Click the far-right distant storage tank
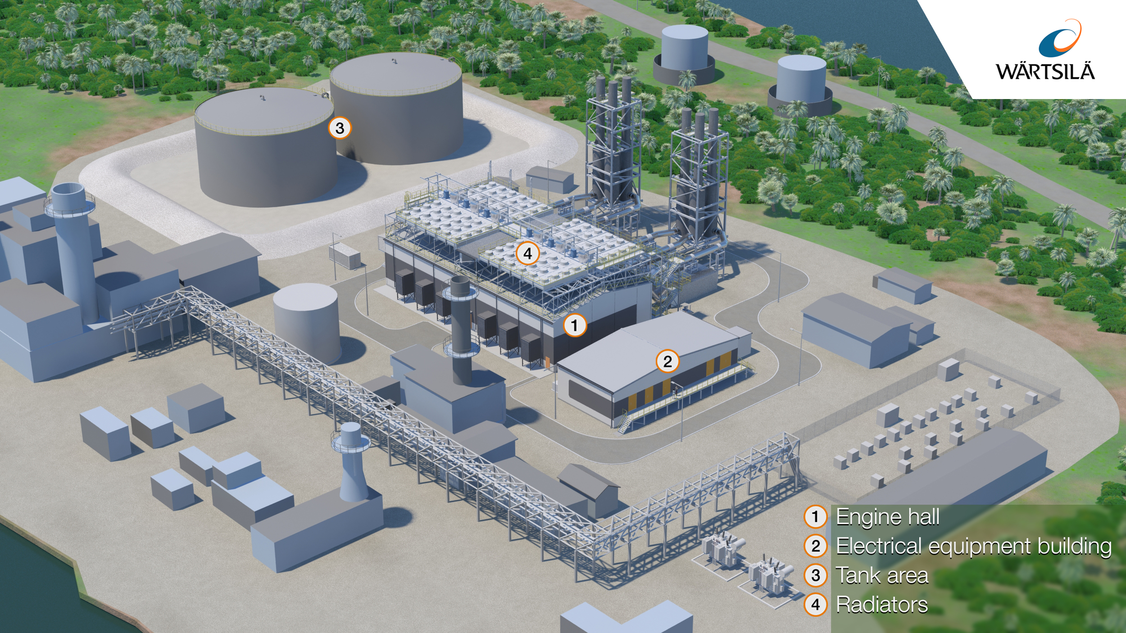Image resolution: width=1126 pixels, height=633 pixels. click(x=801, y=81)
